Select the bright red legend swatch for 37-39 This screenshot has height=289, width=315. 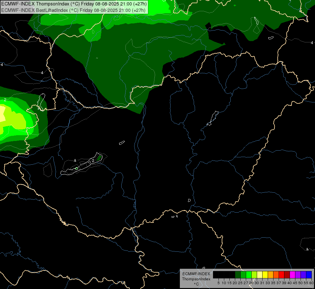tap(282, 275)
